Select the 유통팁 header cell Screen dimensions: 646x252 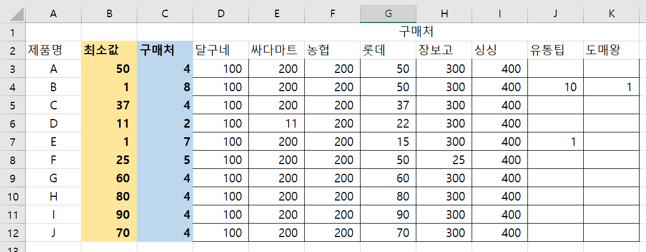tap(555, 50)
